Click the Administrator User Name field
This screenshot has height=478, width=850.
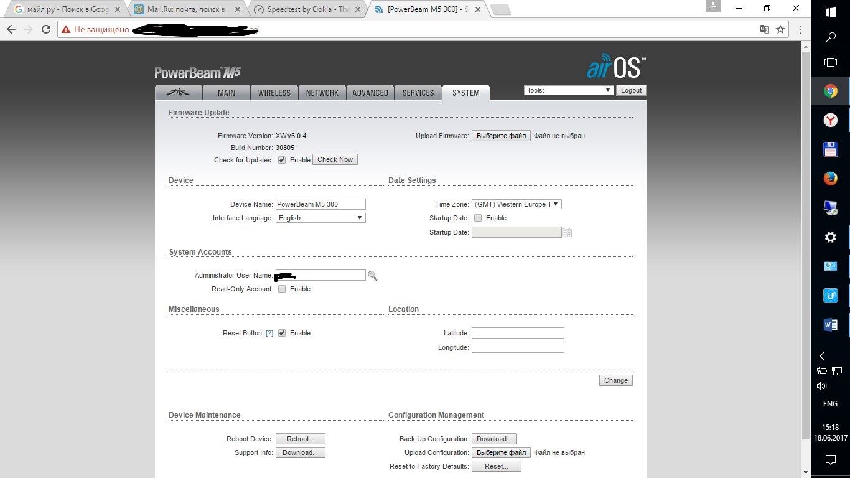coord(320,275)
